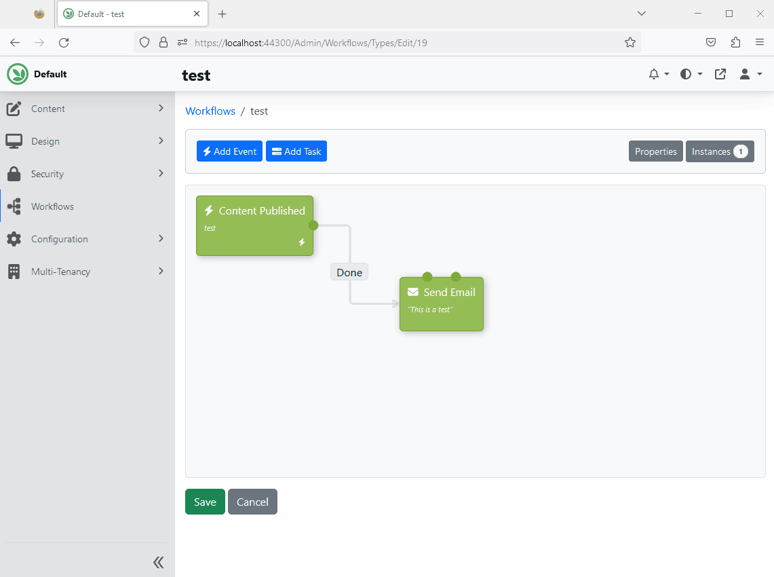Click the Instances count badge
The width and height of the screenshot is (774, 577).
click(x=741, y=151)
